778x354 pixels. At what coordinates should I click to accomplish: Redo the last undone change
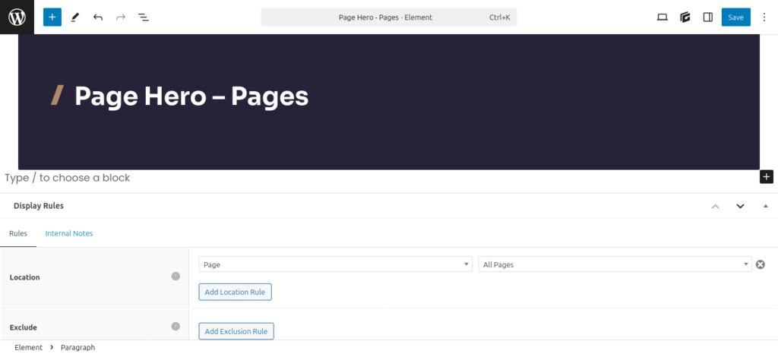coord(121,17)
